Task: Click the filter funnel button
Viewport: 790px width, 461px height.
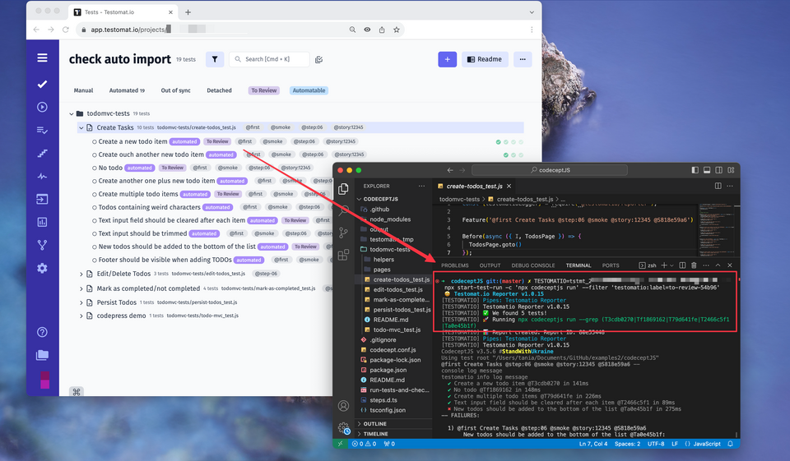Action: [215, 59]
